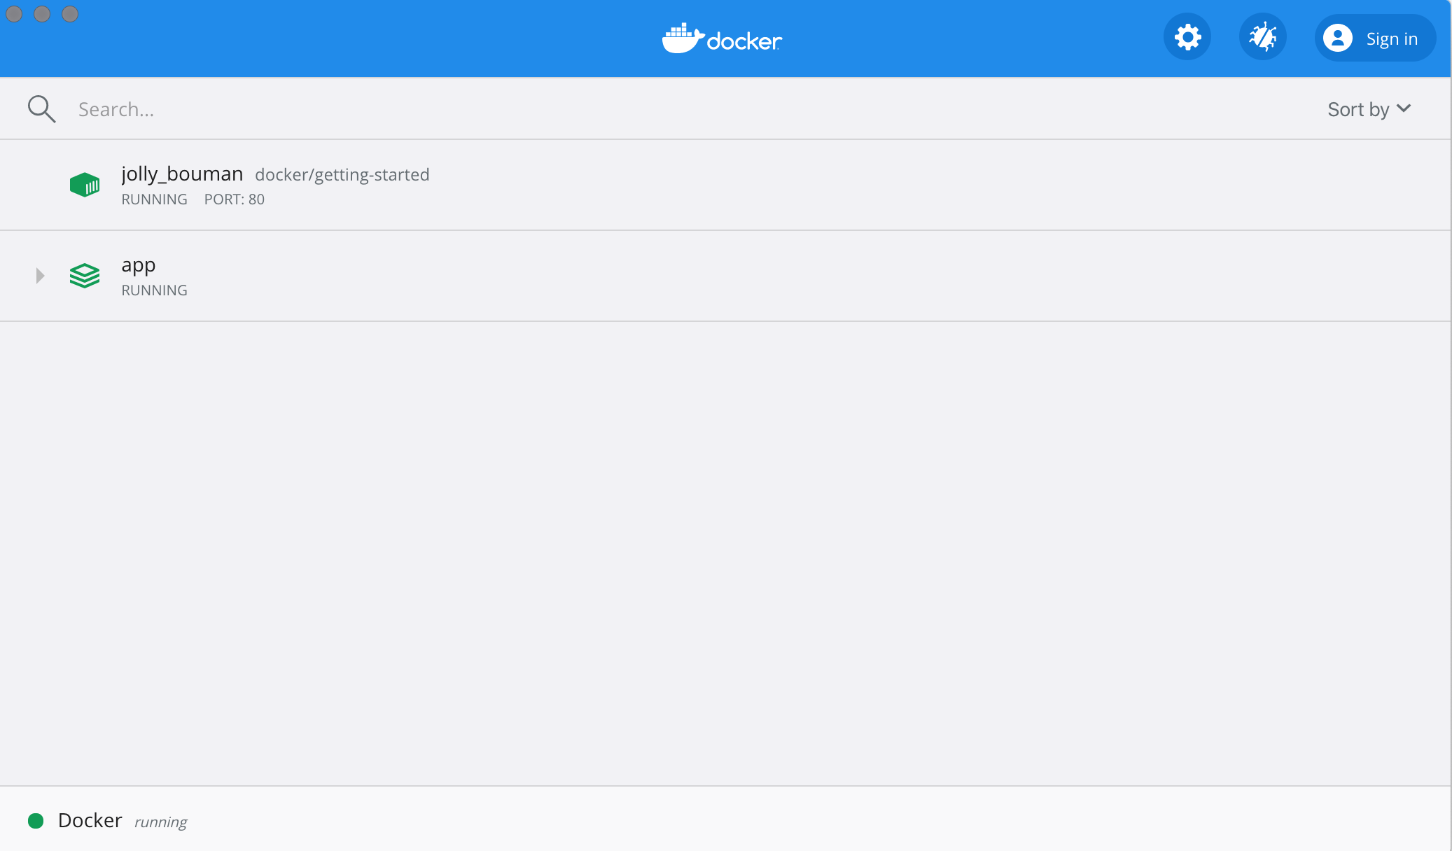Image resolution: width=1452 pixels, height=851 pixels.
Task: Click the search magnifier icon
Action: coord(41,108)
